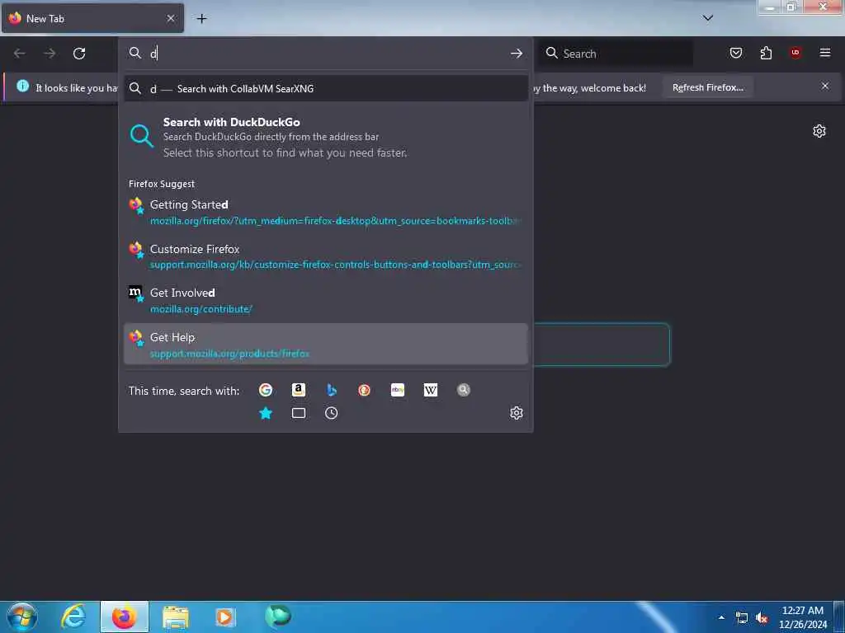
Task: Reload the current page
Action: pyautogui.click(x=79, y=54)
